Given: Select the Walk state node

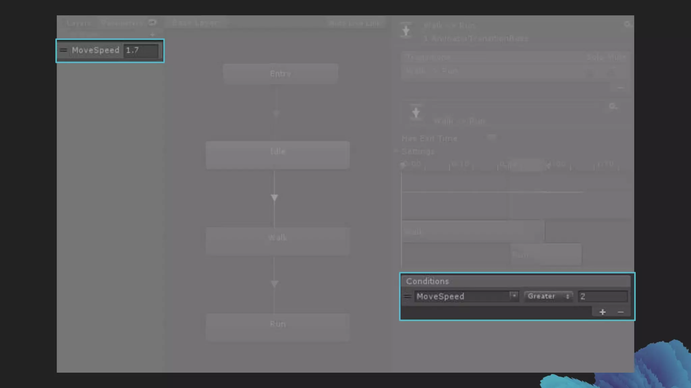Looking at the screenshot, I should [277, 241].
